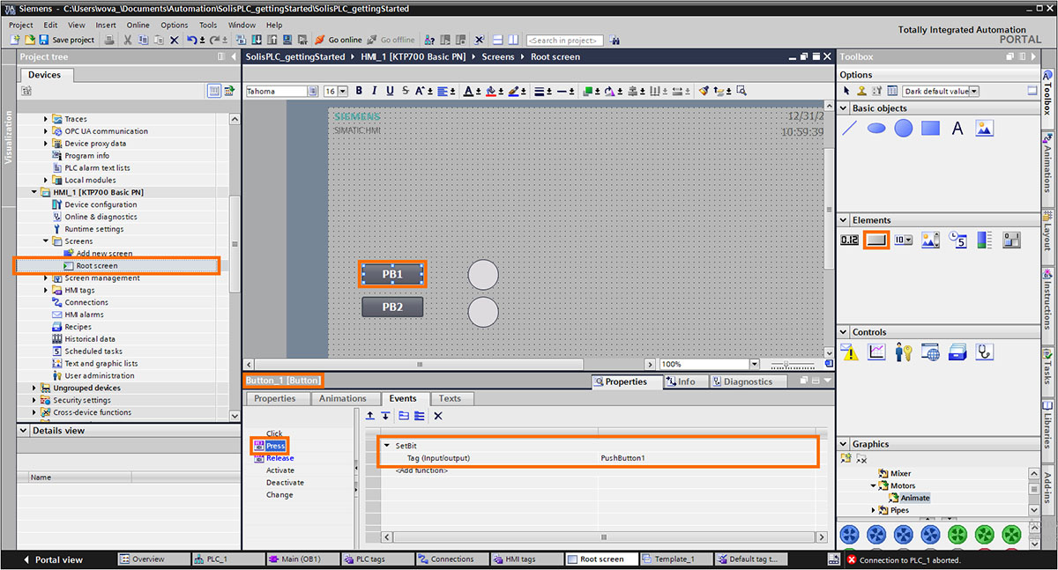Select the I/O field element (0.12)

pos(850,240)
